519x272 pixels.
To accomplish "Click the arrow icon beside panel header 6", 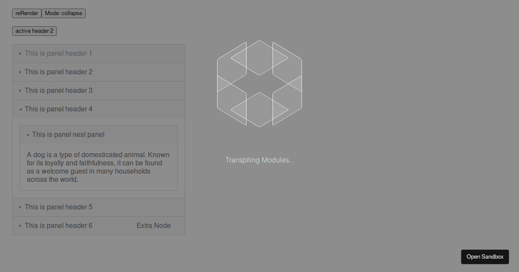I will click(20, 226).
